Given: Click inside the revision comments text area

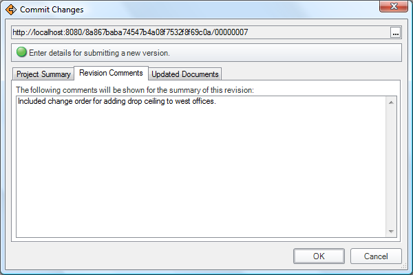Looking at the screenshot, I should click(201, 167).
